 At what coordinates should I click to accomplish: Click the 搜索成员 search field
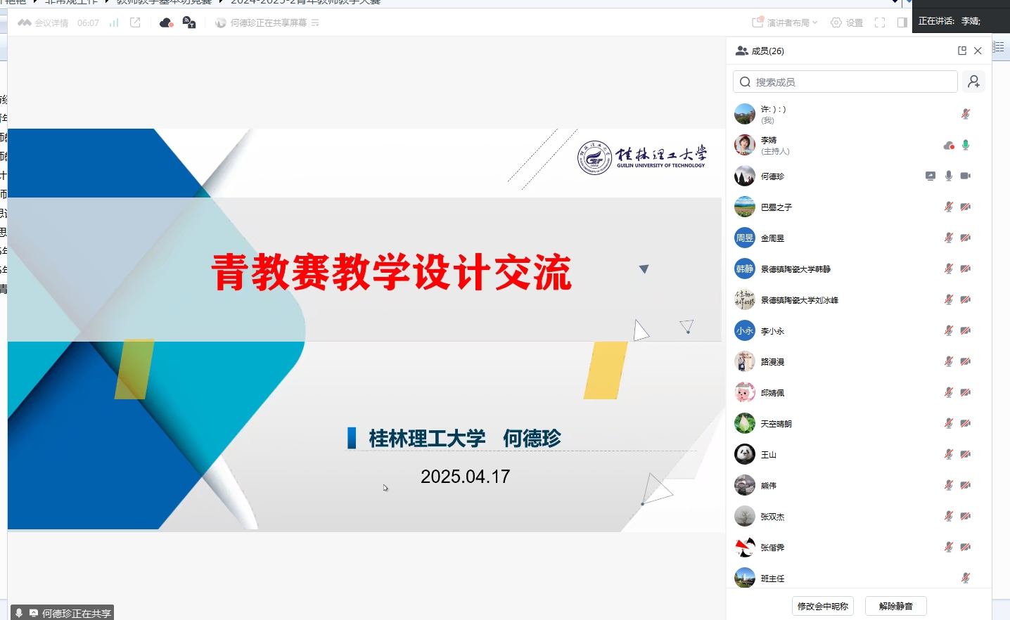click(845, 82)
